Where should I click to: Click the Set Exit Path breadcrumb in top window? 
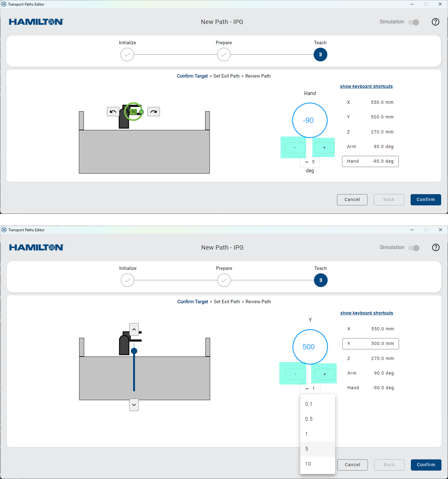(x=226, y=76)
